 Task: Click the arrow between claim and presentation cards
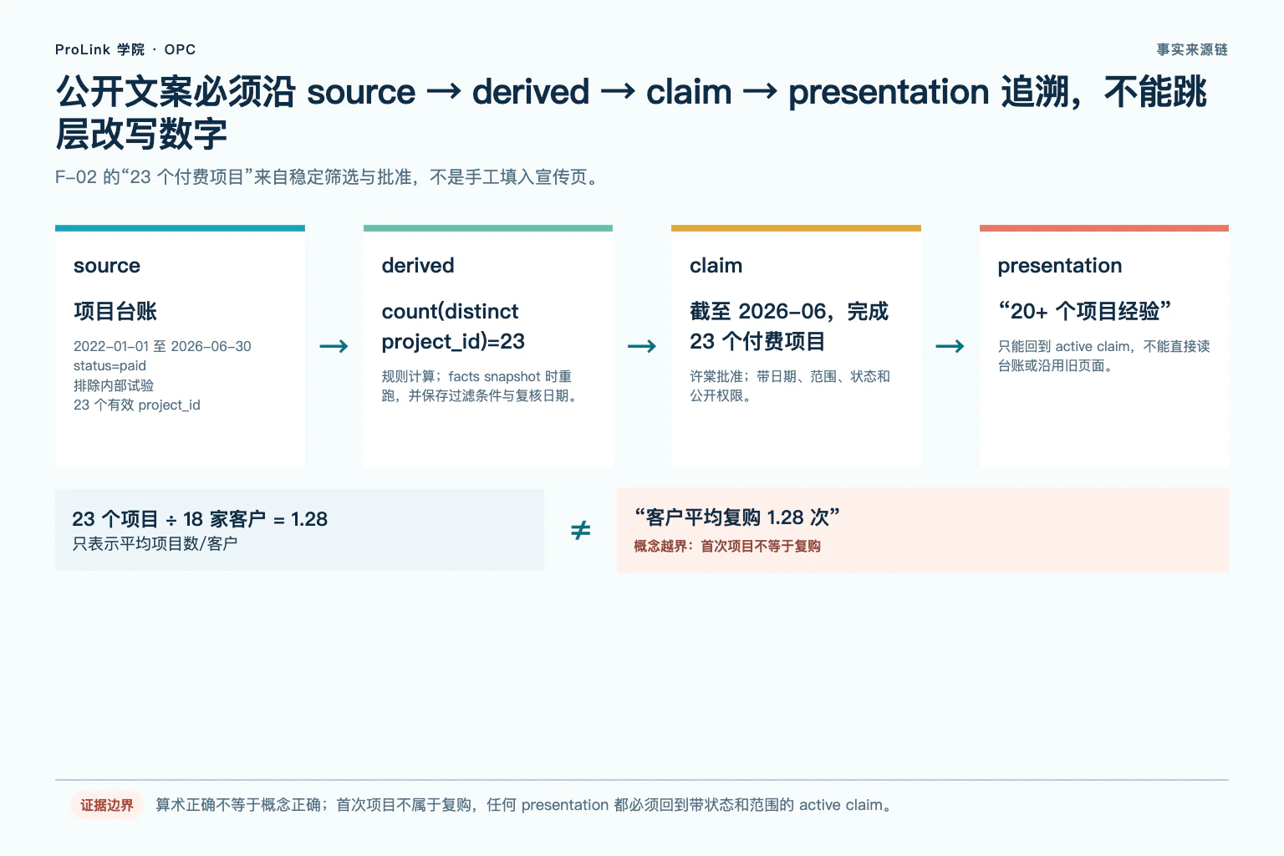pos(950,346)
